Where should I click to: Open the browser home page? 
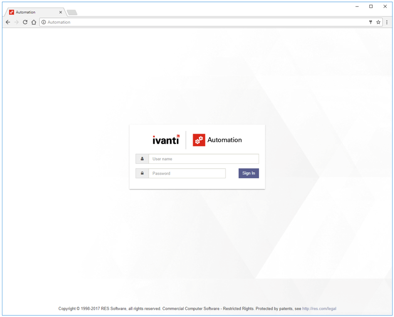(x=33, y=22)
